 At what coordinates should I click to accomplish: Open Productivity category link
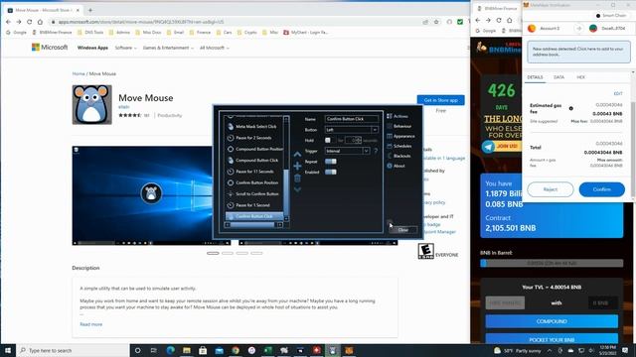pyautogui.click(x=170, y=115)
